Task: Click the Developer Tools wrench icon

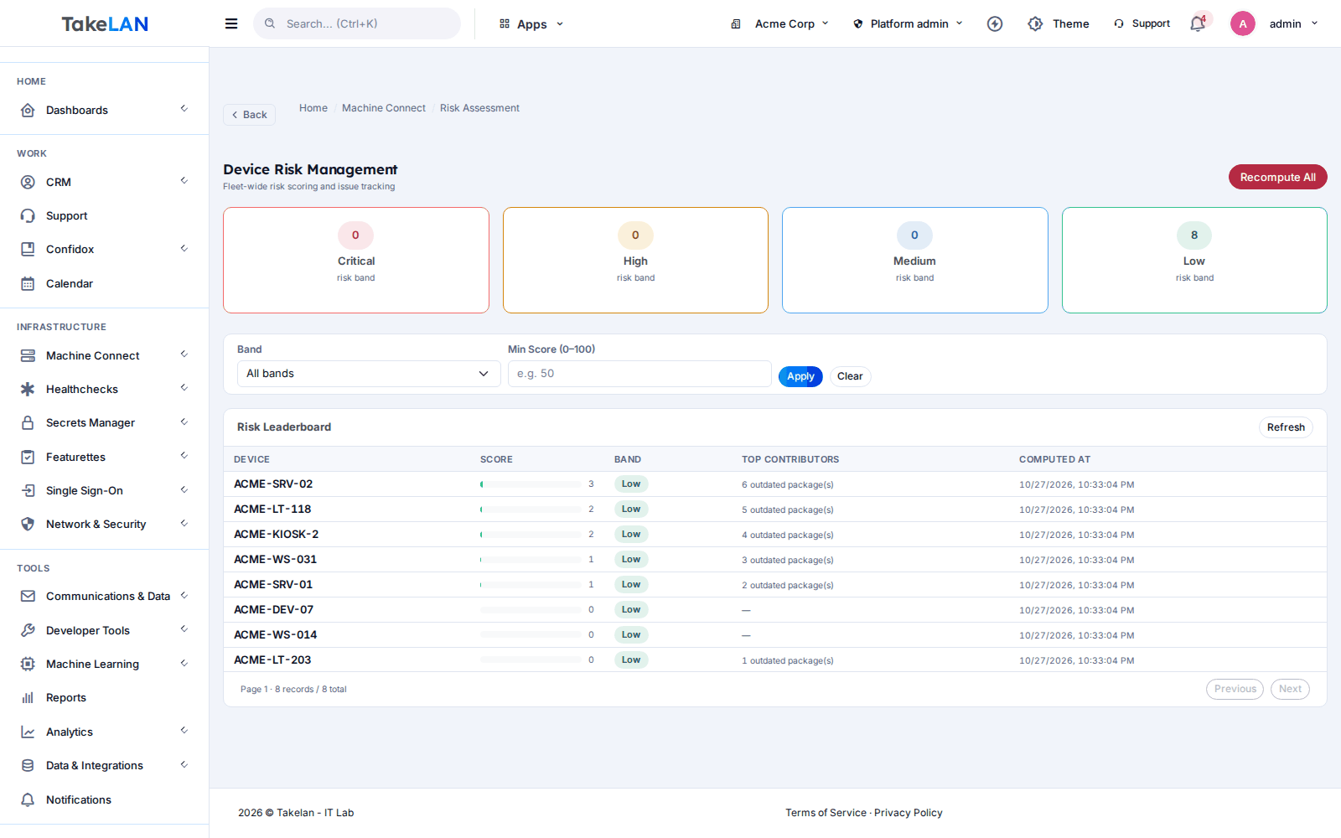Action: (28, 630)
